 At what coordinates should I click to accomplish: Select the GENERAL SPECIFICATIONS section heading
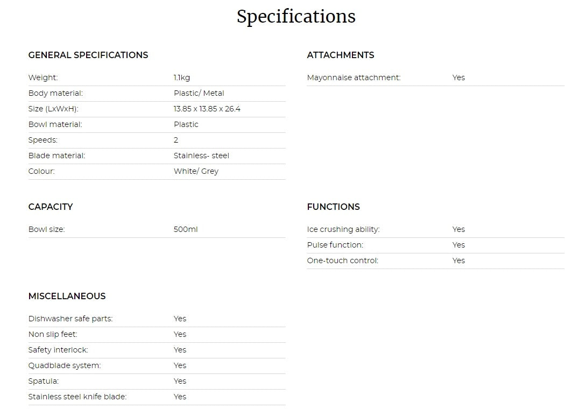click(88, 55)
